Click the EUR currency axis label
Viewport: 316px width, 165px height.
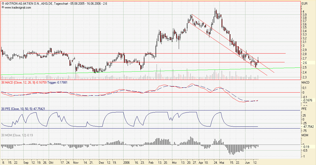click(x=305, y=3)
